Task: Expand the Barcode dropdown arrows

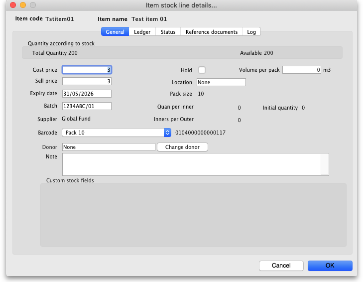Action: click(x=168, y=133)
